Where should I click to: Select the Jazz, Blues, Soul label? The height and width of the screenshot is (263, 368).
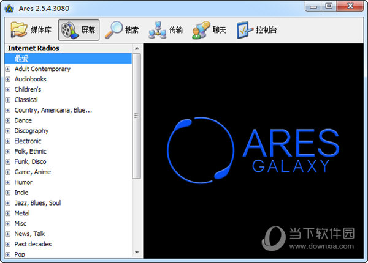coord(37,202)
